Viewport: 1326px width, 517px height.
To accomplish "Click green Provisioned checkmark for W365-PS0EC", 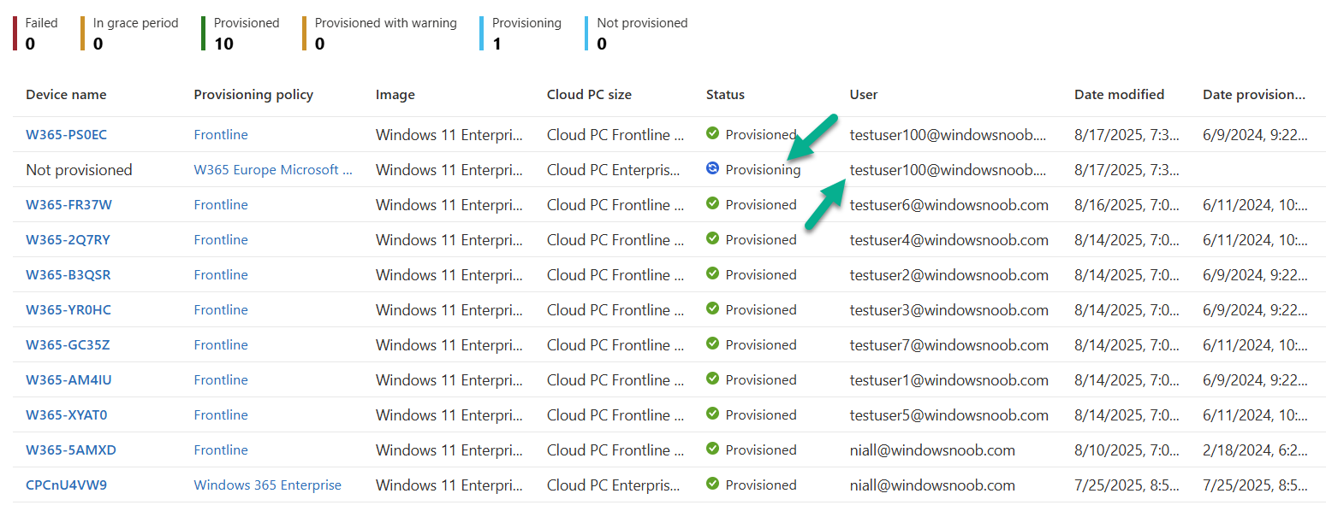I will 712,134.
